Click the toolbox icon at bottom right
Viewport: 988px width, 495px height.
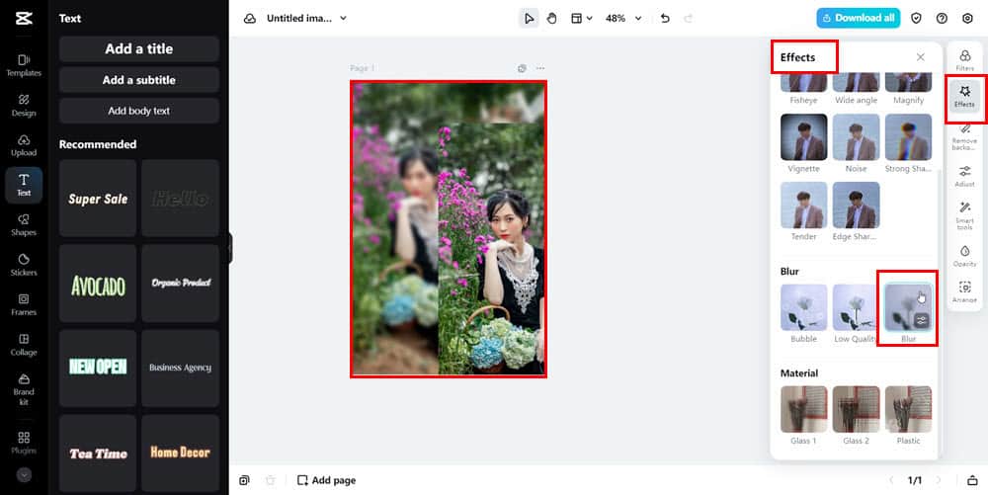coord(972,480)
